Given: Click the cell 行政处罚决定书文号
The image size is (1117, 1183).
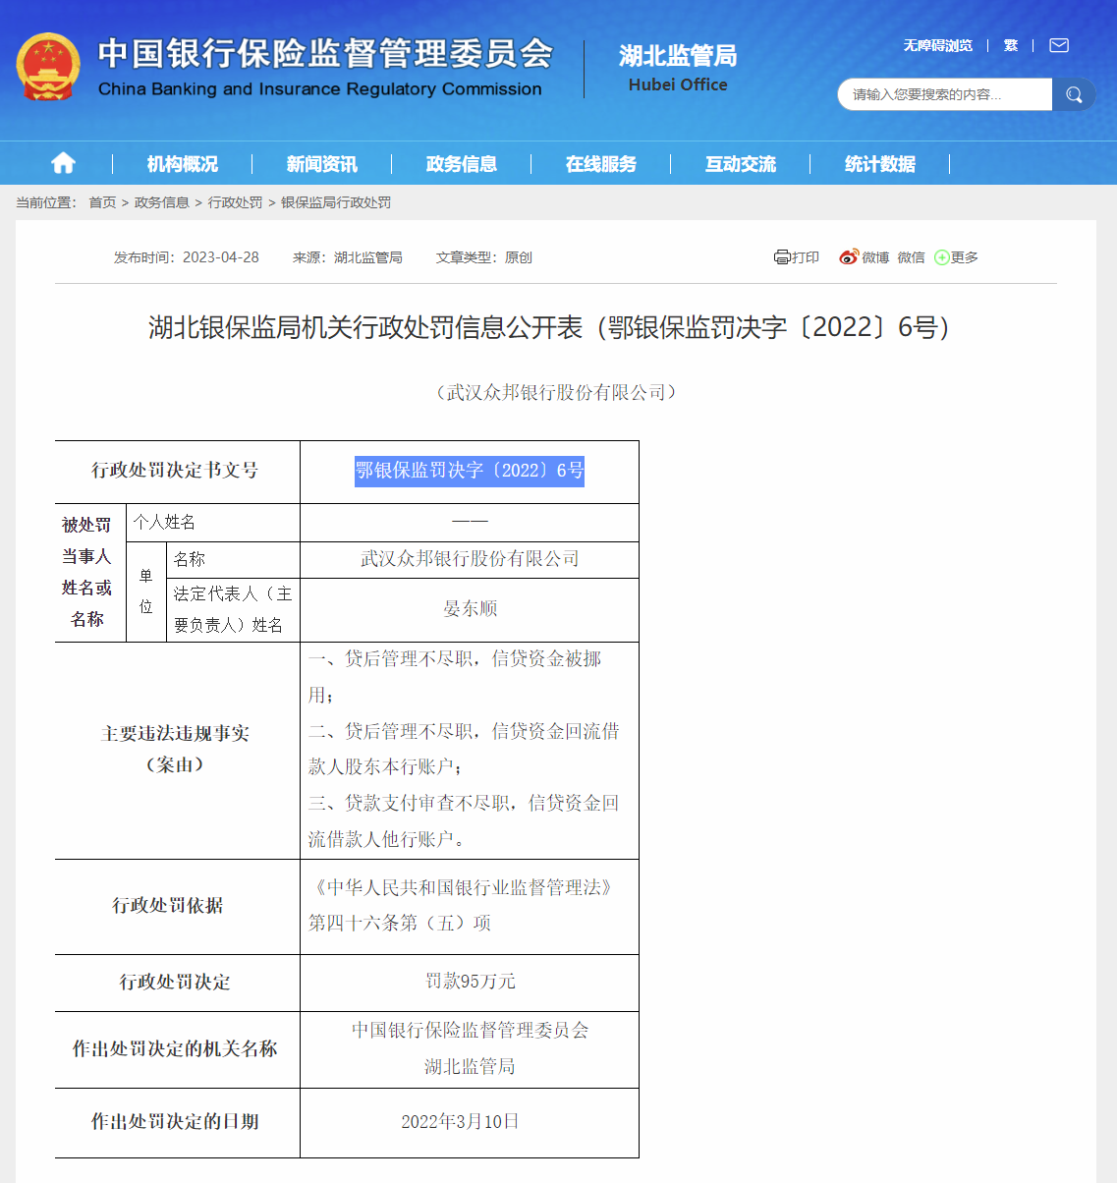Looking at the screenshot, I should pos(176,471).
